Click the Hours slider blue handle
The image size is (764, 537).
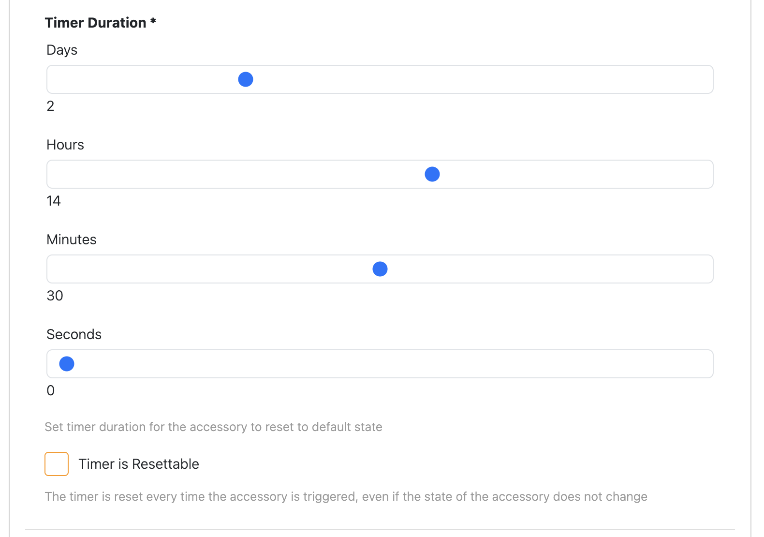pyautogui.click(x=432, y=174)
